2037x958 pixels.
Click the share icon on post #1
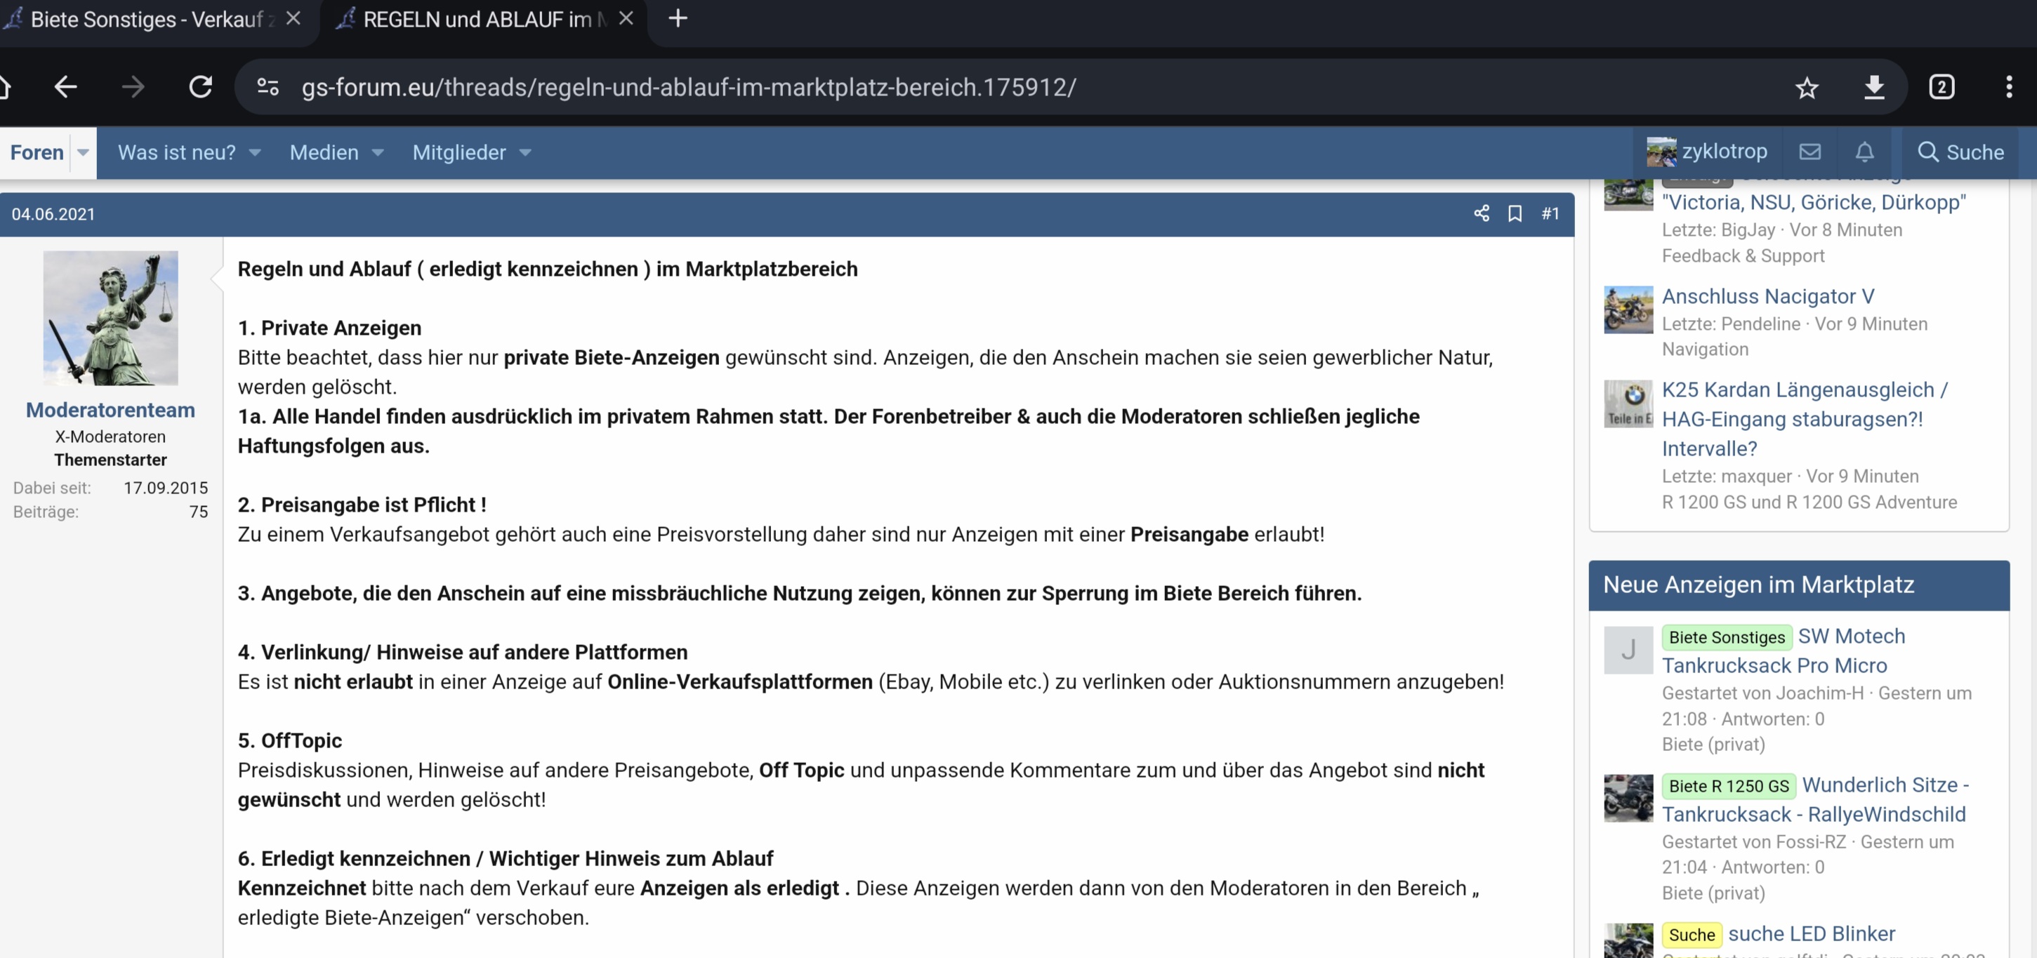1481,213
